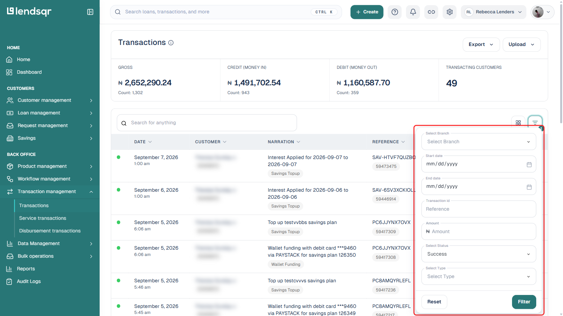The image size is (563, 316).
Task: Open the Export dropdown
Action: pos(481,45)
